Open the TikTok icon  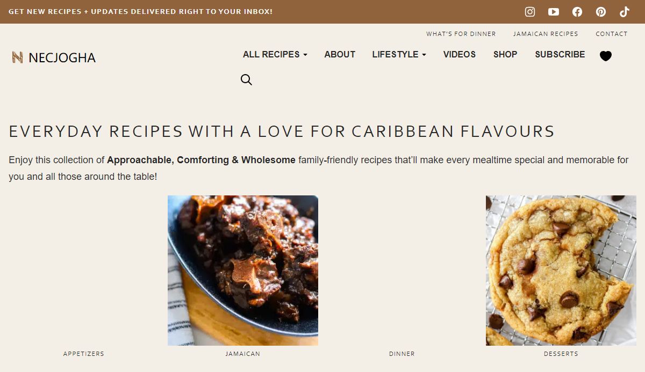coord(625,12)
